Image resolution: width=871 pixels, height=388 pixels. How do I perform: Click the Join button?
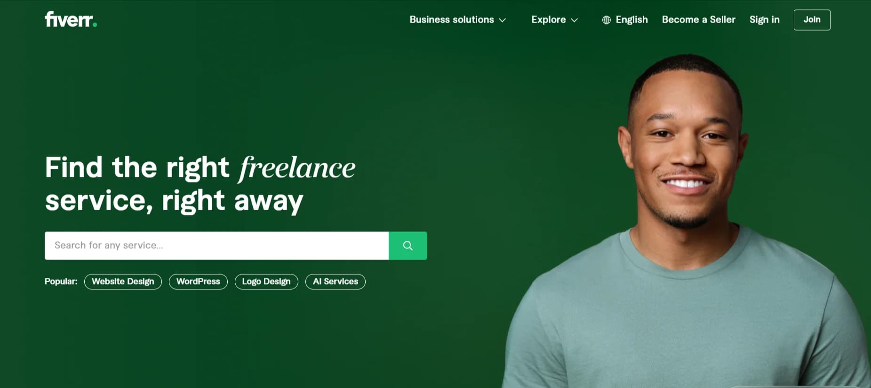[812, 20]
